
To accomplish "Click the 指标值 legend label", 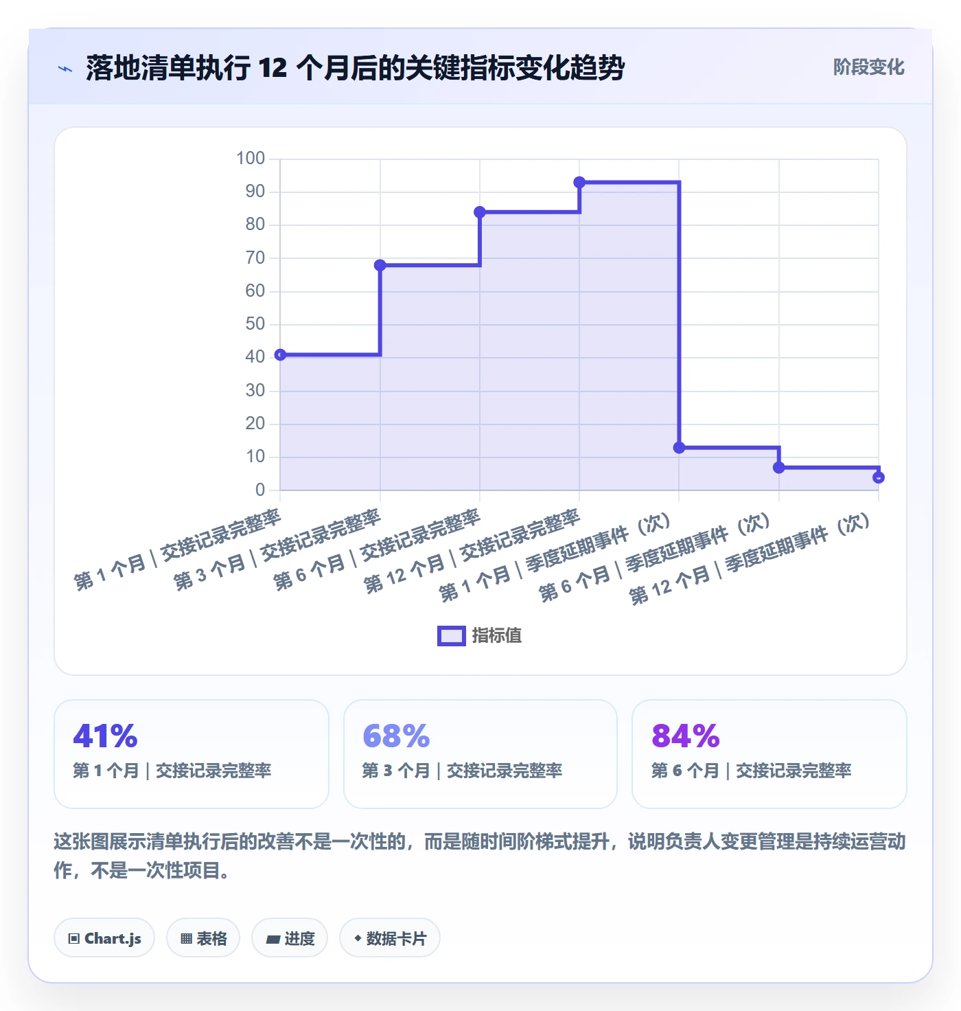I will (x=497, y=636).
